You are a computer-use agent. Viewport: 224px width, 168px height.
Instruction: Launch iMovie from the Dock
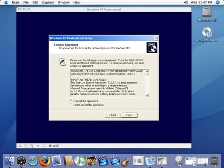pos(103,161)
